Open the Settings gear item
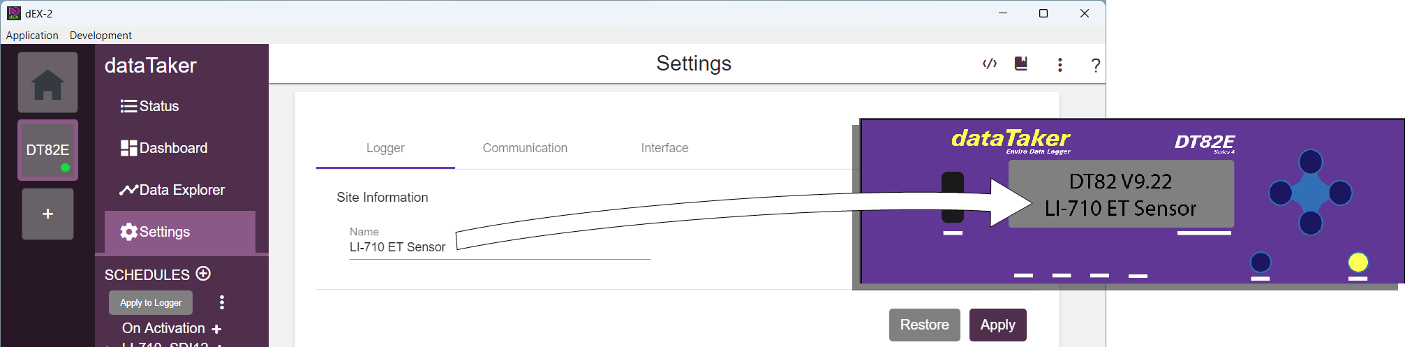The height and width of the screenshot is (347, 1412). pyautogui.click(x=155, y=232)
